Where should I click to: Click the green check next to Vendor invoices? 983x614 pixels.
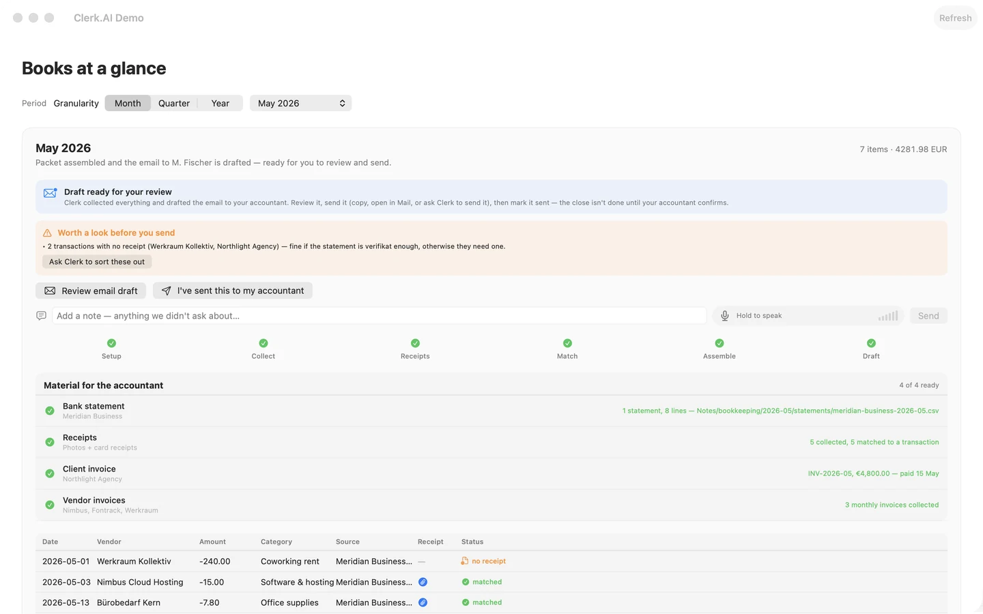pyautogui.click(x=50, y=505)
